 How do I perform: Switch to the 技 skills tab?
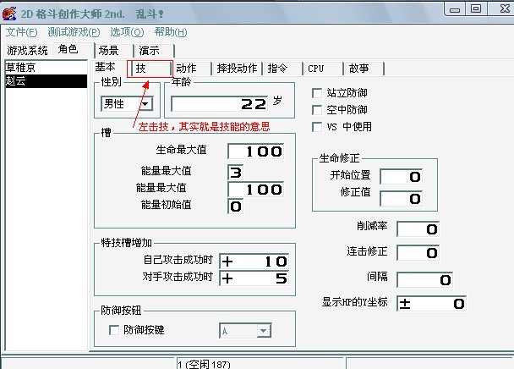coord(150,69)
